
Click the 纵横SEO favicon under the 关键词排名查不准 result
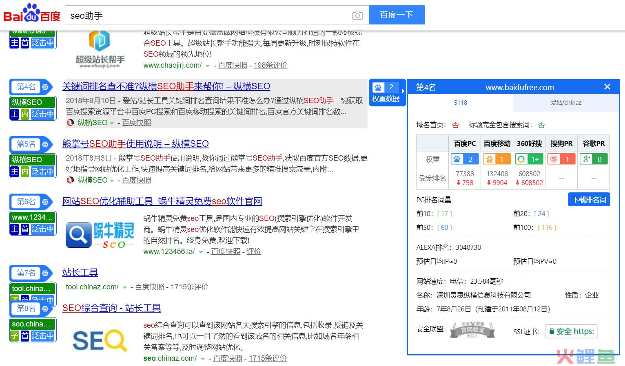coord(70,123)
